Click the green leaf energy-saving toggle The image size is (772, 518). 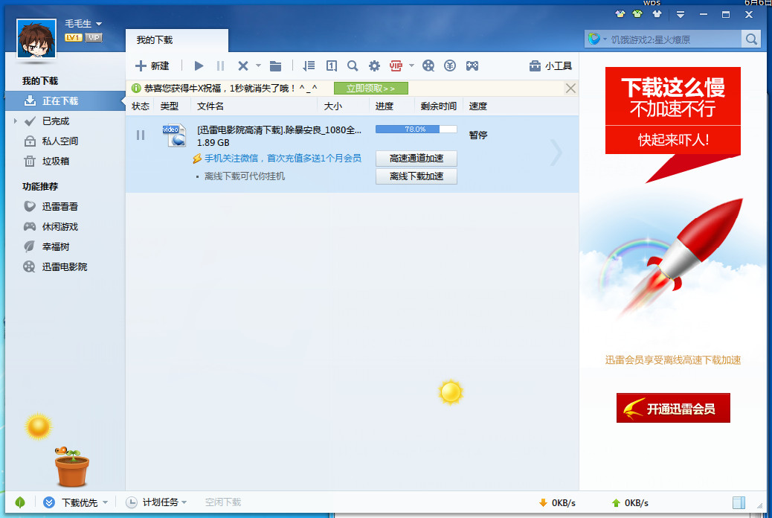click(x=20, y=502)
